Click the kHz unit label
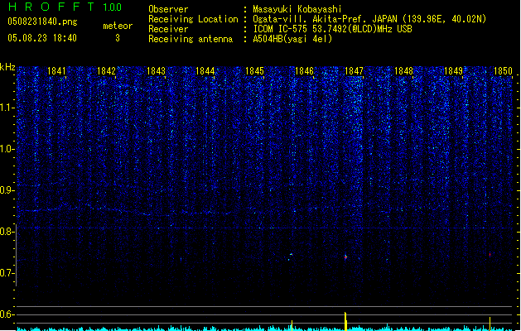 tap(8, 67)
